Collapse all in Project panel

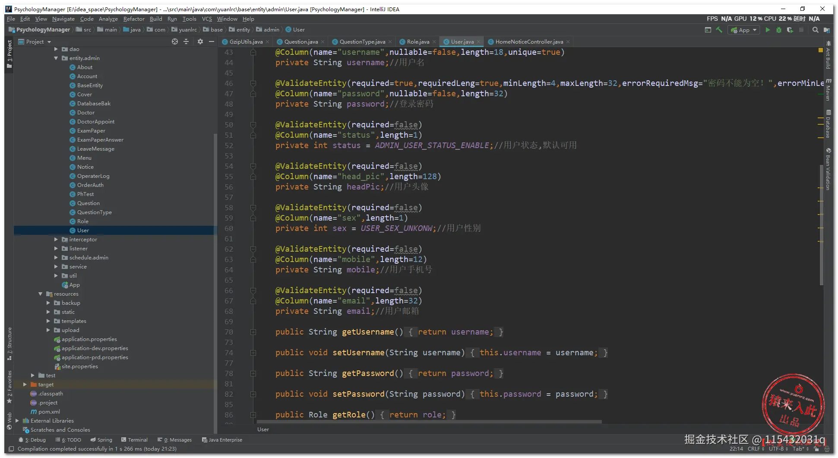(186, 41)
